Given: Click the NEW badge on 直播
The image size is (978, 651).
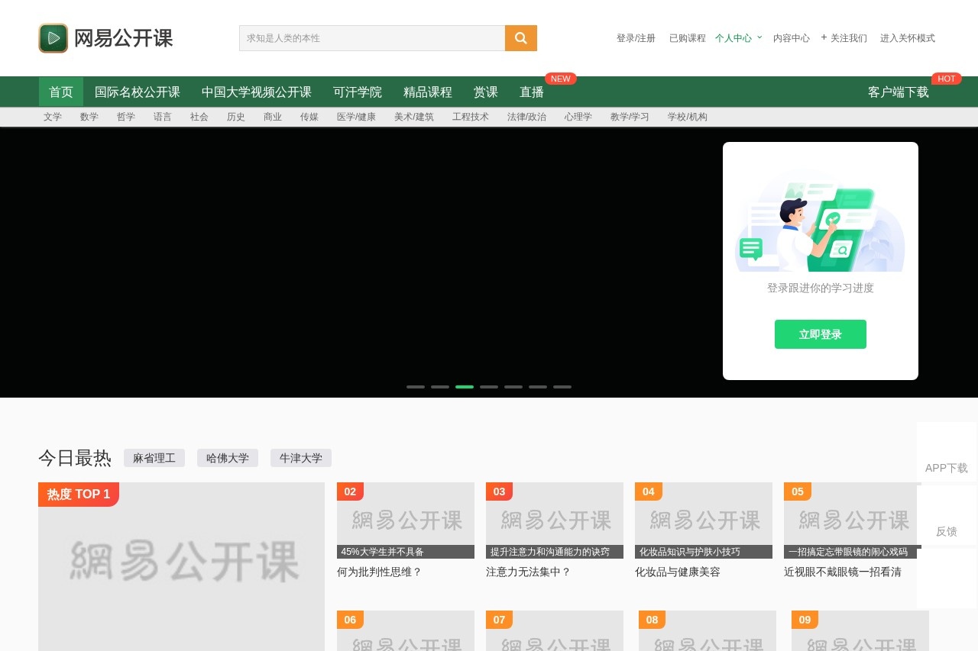Looking at the screenshot, I should coord(560,79).
